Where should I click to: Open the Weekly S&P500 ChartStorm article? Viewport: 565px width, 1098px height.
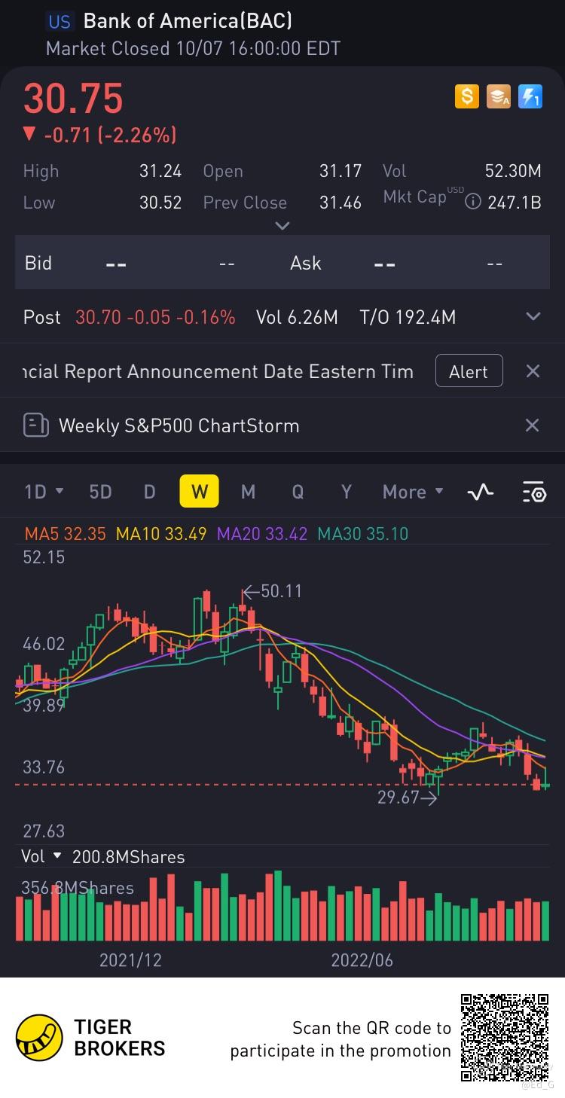(179, 425)
